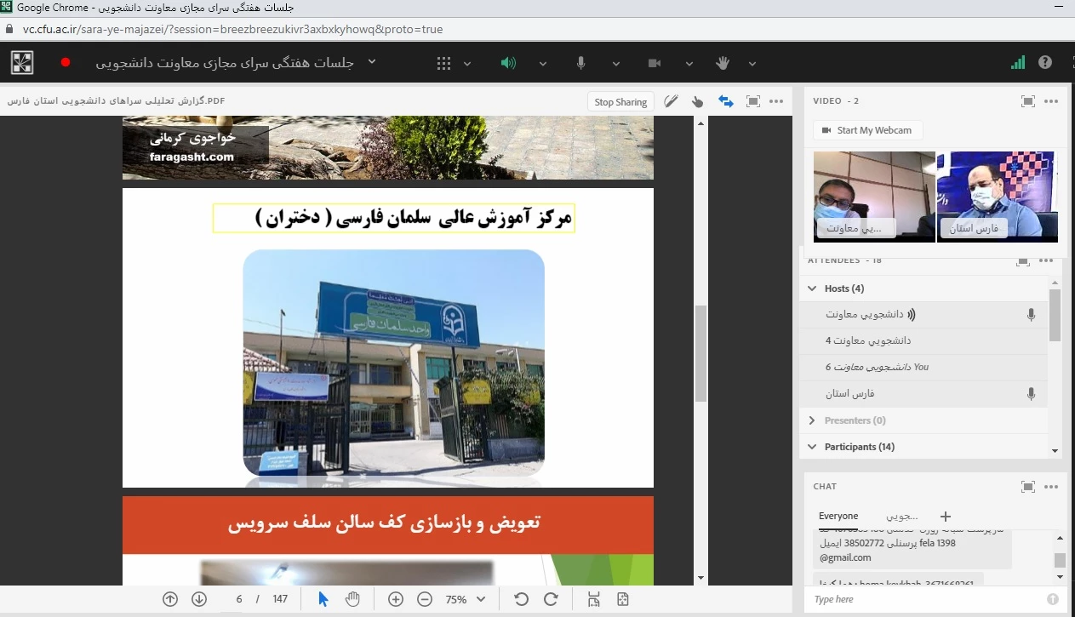This screenshot has width=1075, height=617.
Task: Click the red recording indicator
Action: (x=66, y=63)
